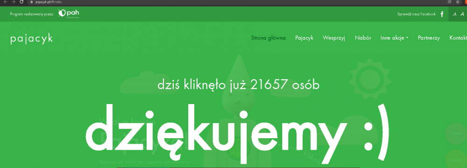Image resolution: width=467 pixels, height=168 pixels.
Task: Go to Strona główna menu item
Action: coord(269,38)
